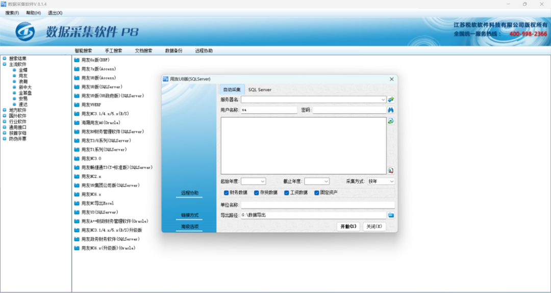Open the 采集方式 dropdown showing 按年

[392, 181]
